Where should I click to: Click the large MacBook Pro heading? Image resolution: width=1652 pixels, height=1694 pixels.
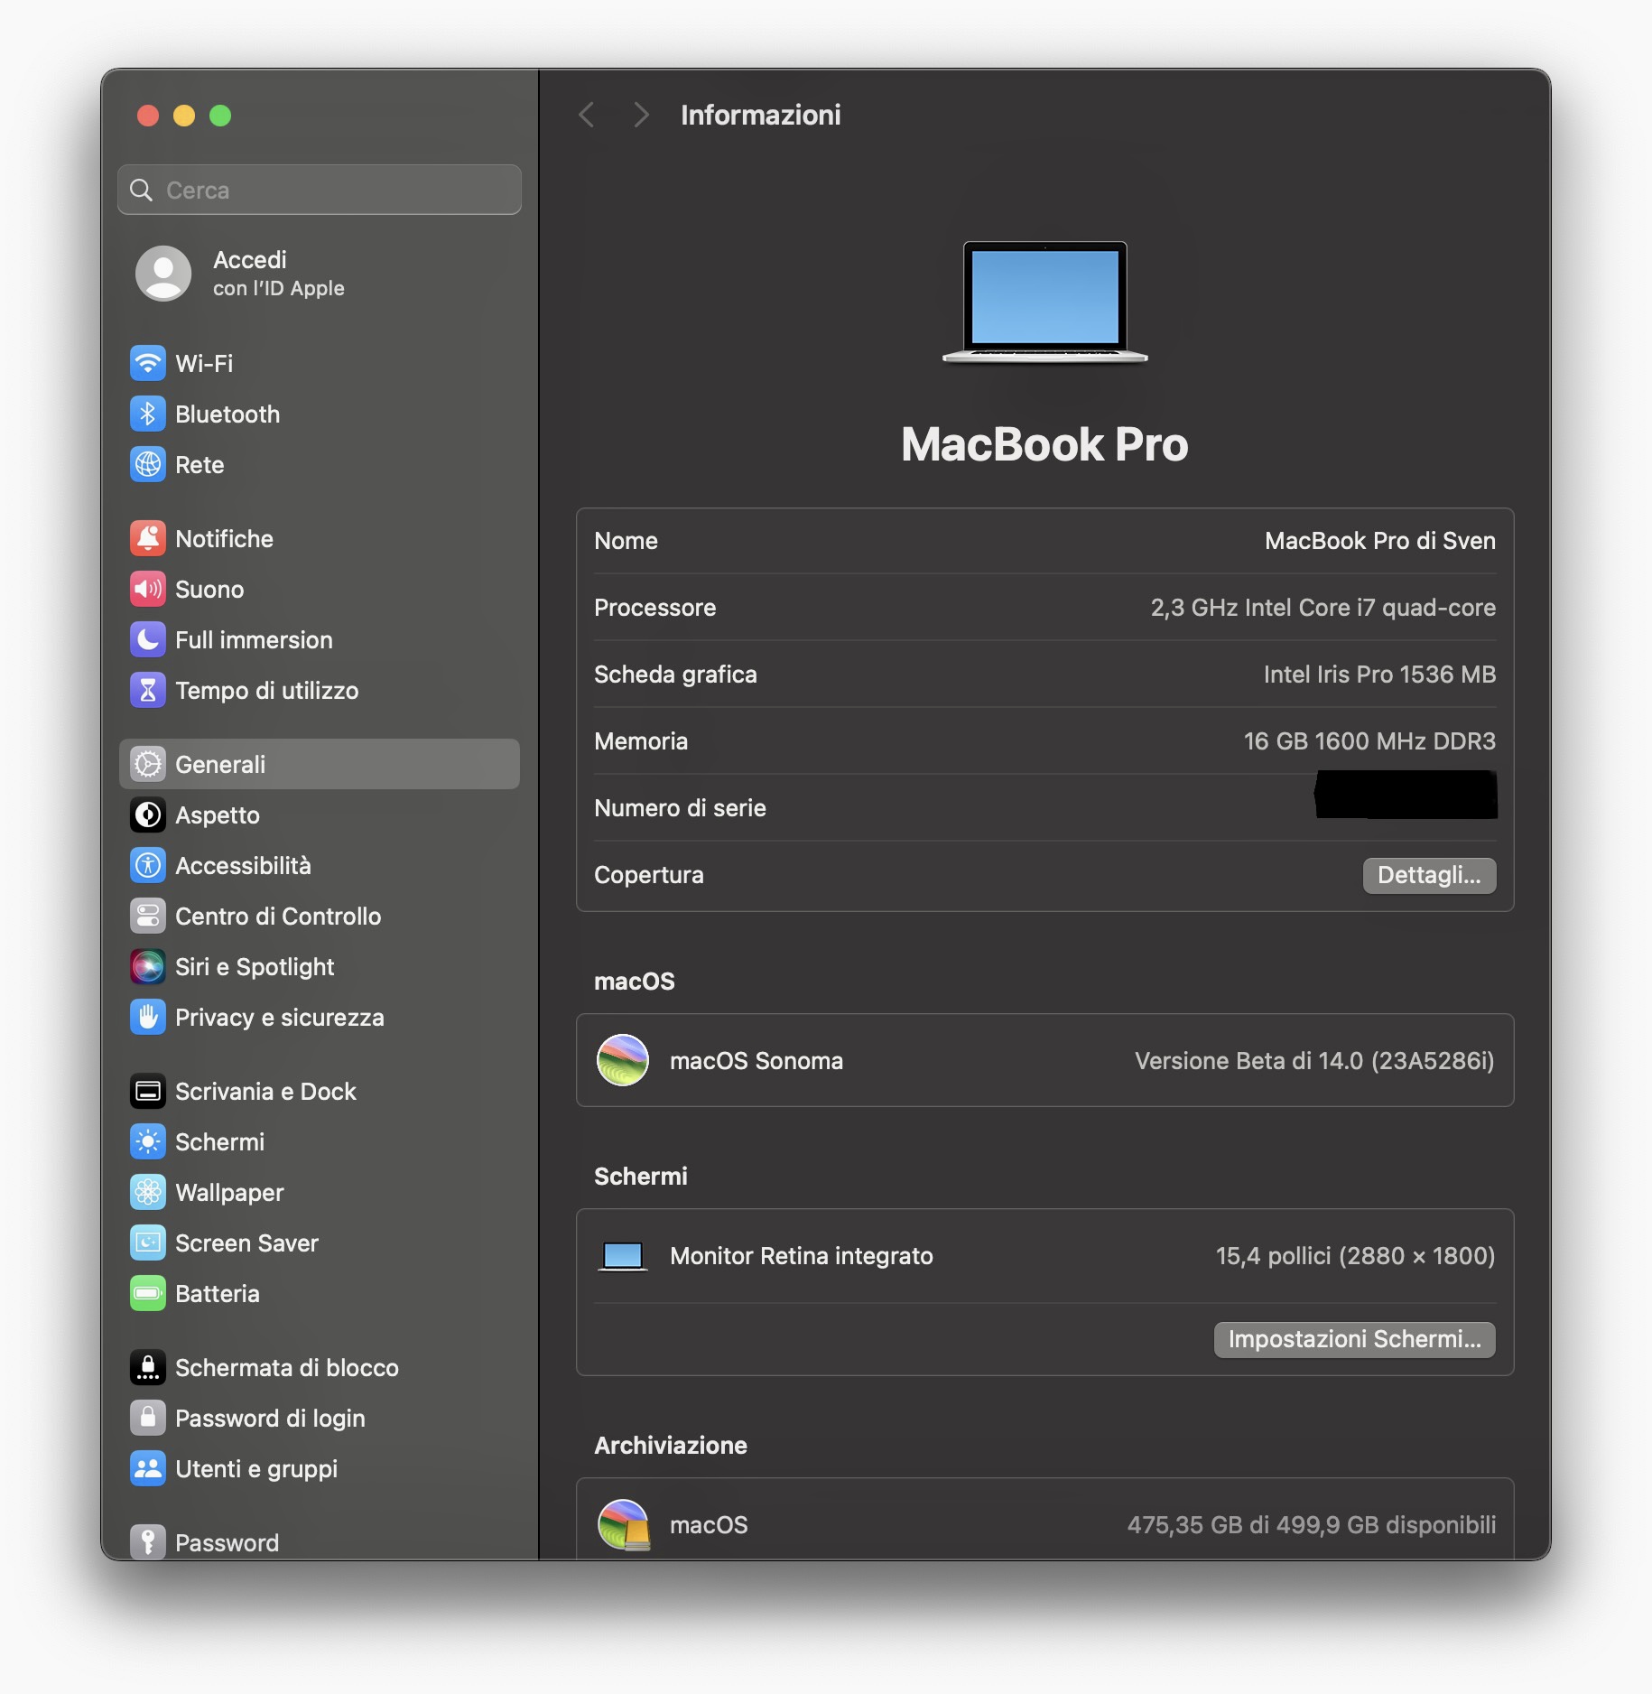[x=1044, y=444]
